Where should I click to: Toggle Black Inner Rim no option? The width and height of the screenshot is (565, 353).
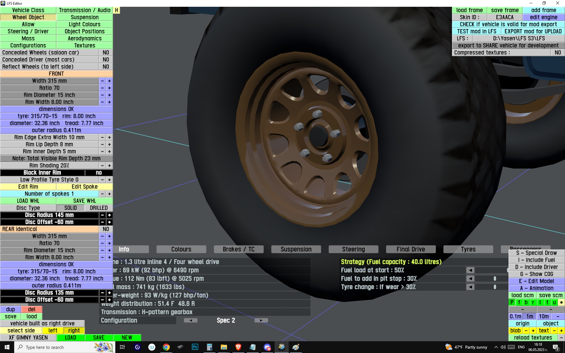click(99, 173)
